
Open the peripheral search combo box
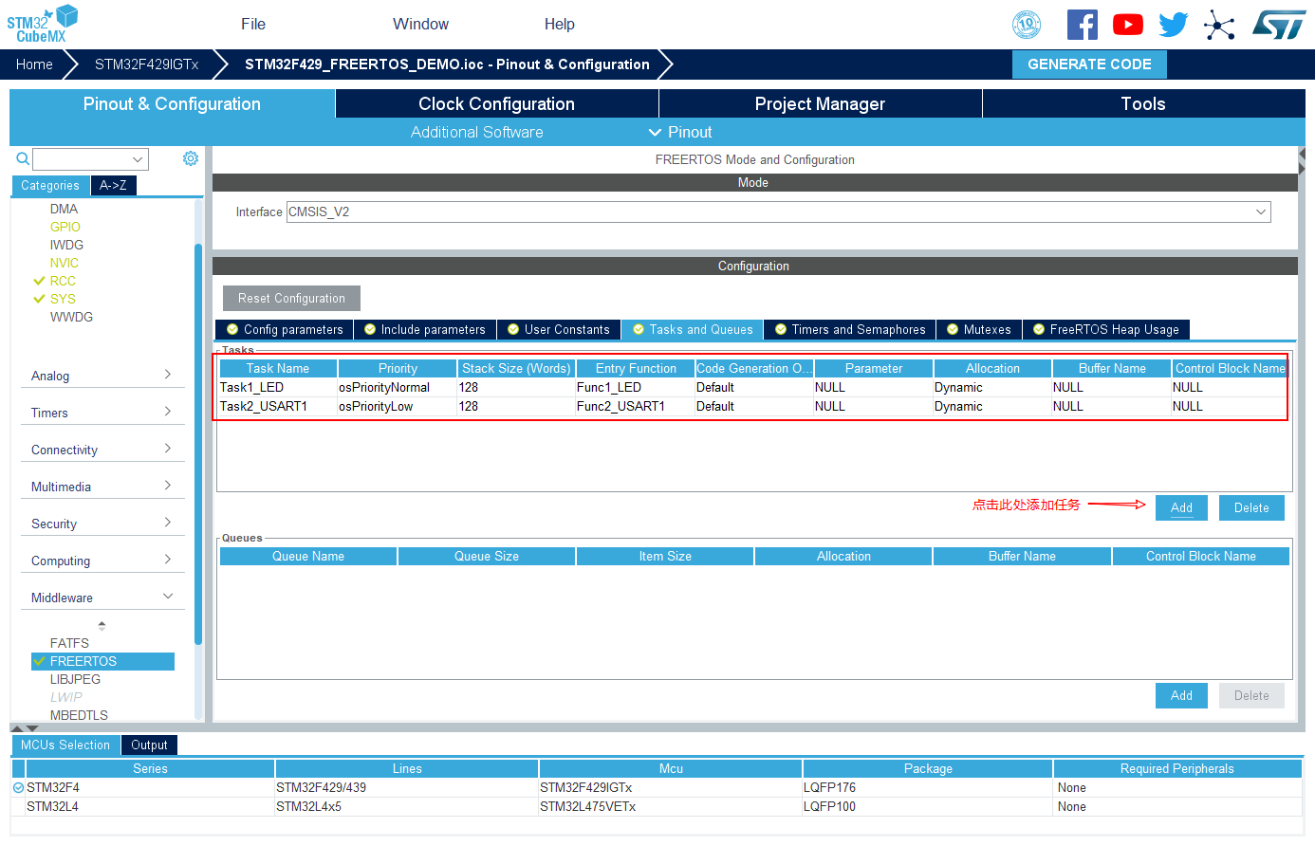(x=90, y=159)
